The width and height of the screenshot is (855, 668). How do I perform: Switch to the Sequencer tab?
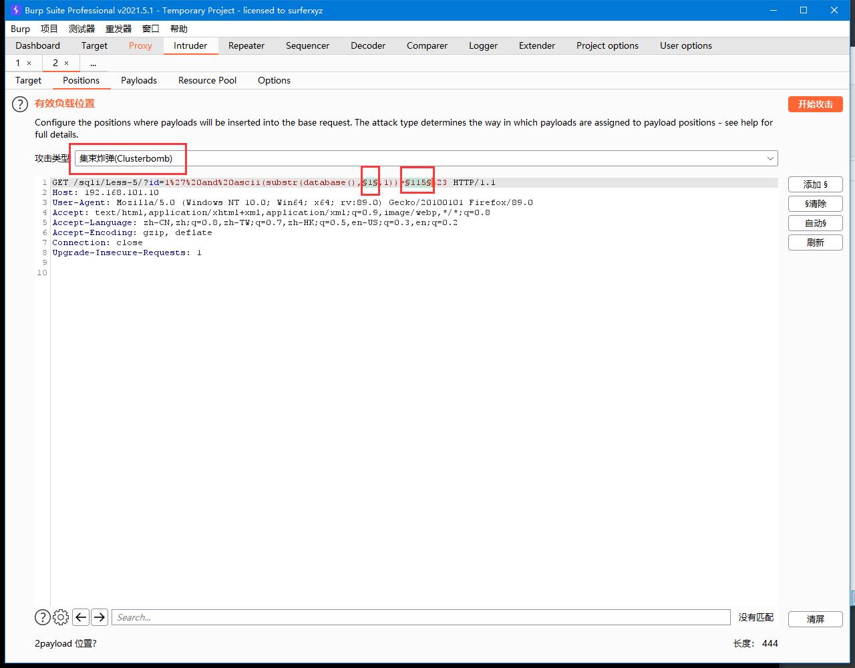click(x=307, y=45)
